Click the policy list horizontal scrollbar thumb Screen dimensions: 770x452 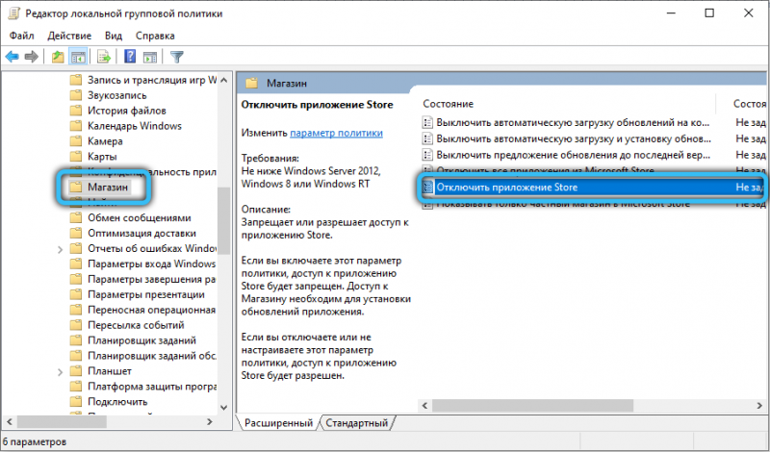[533, 406]
